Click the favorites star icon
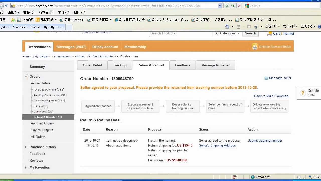The height and width of the screenshot is (181, 321). pyautogui.click(x=13, y=20)
